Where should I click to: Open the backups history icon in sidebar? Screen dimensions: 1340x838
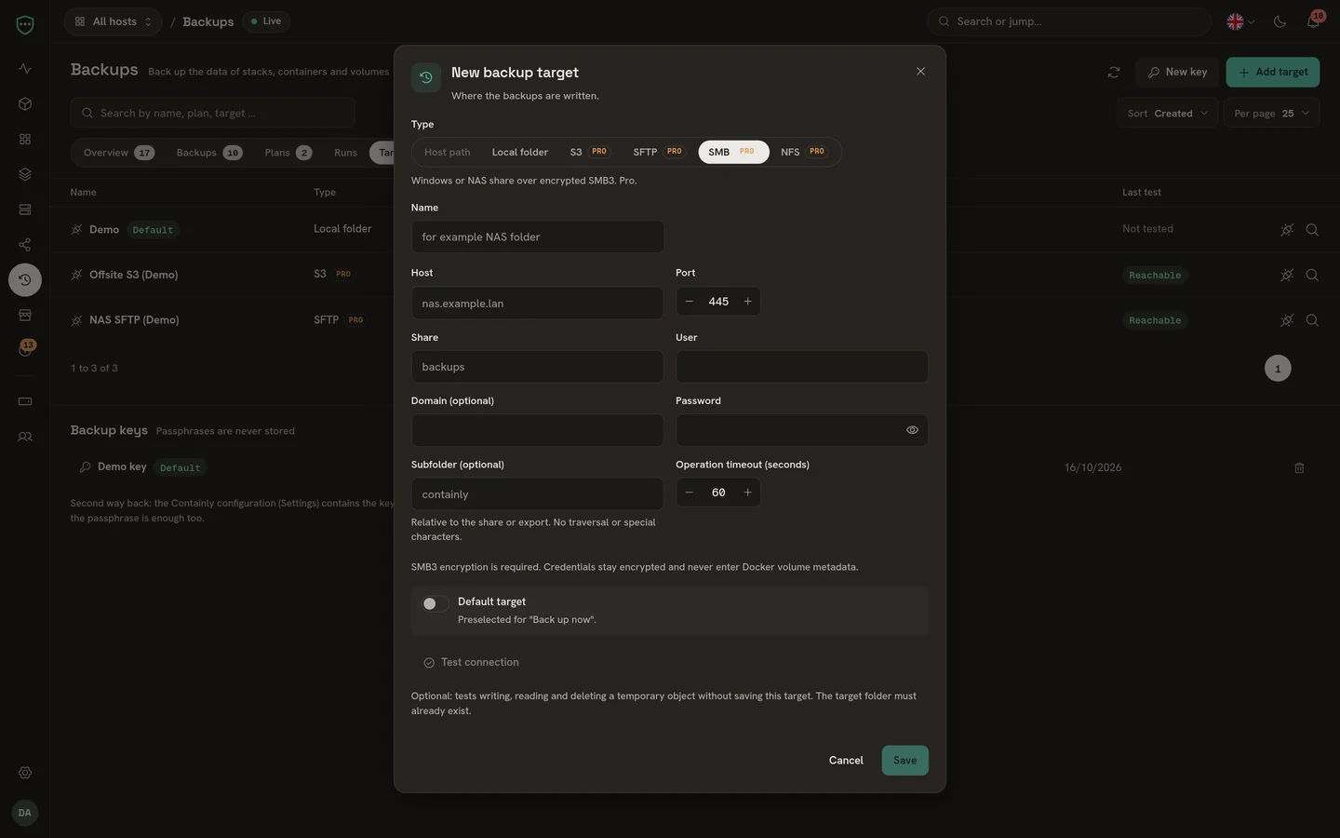[x=25, y=279]
